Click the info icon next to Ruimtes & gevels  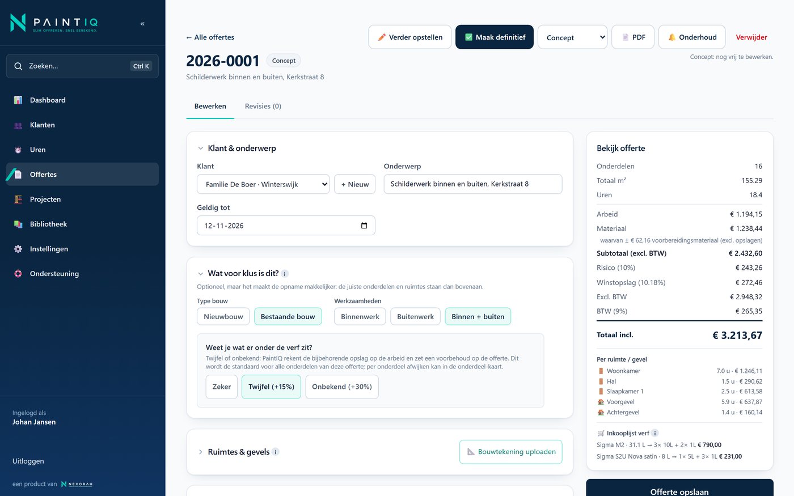coord(276,452)
